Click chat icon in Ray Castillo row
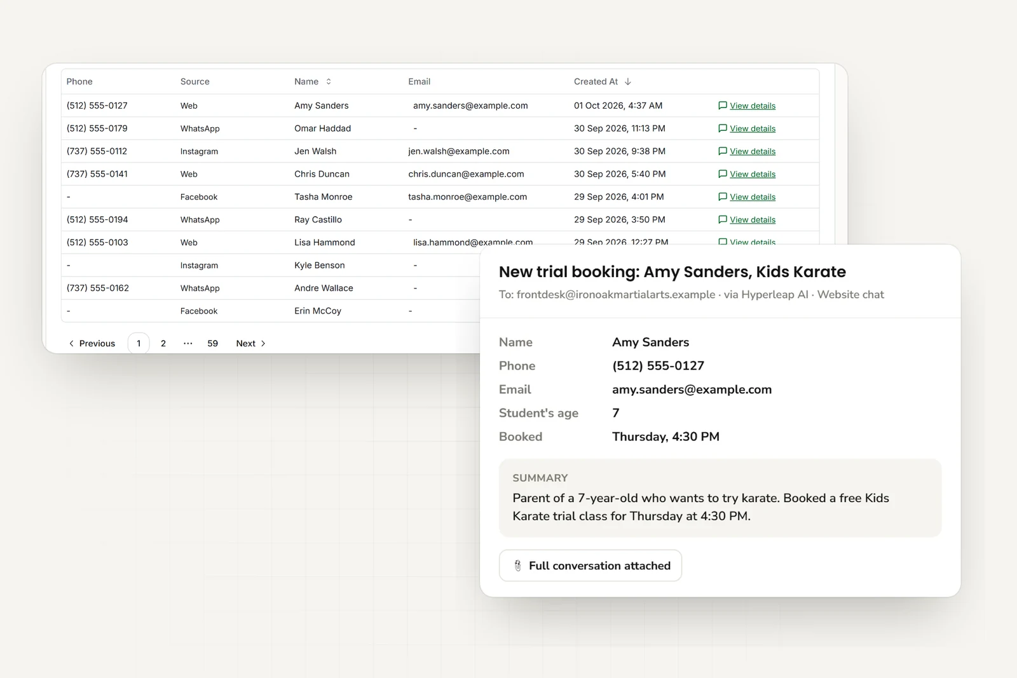Image resolution: width=1017 pixels, height=678 pixels. (x=722, y=220)
